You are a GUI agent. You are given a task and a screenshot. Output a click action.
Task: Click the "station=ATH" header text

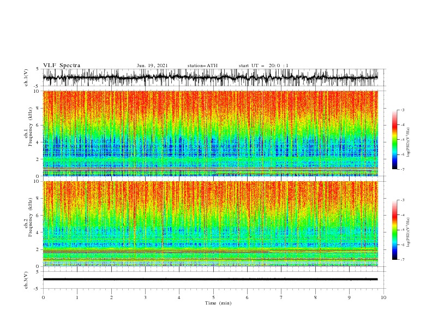202,65
